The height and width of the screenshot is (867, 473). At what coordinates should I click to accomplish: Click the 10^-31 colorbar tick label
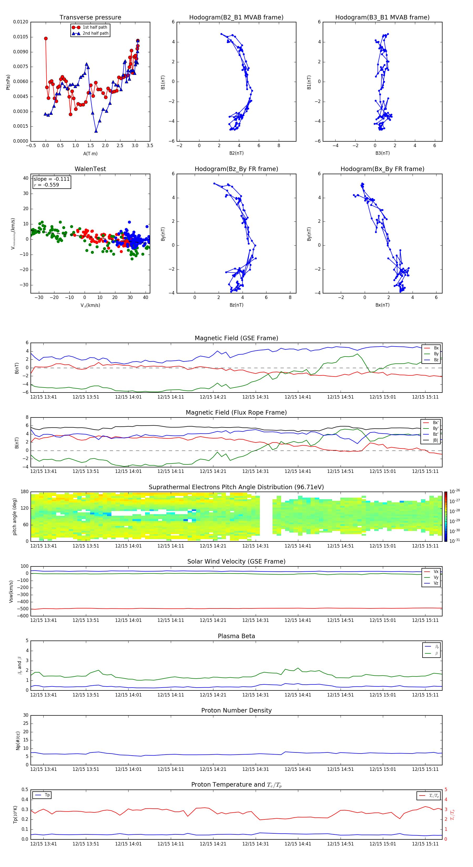coord(455,541)
